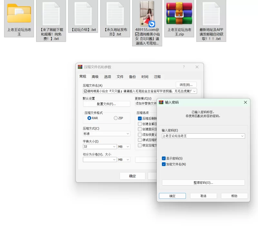Open the 上老王论坛当老王 folder icon

click(19, 13)
